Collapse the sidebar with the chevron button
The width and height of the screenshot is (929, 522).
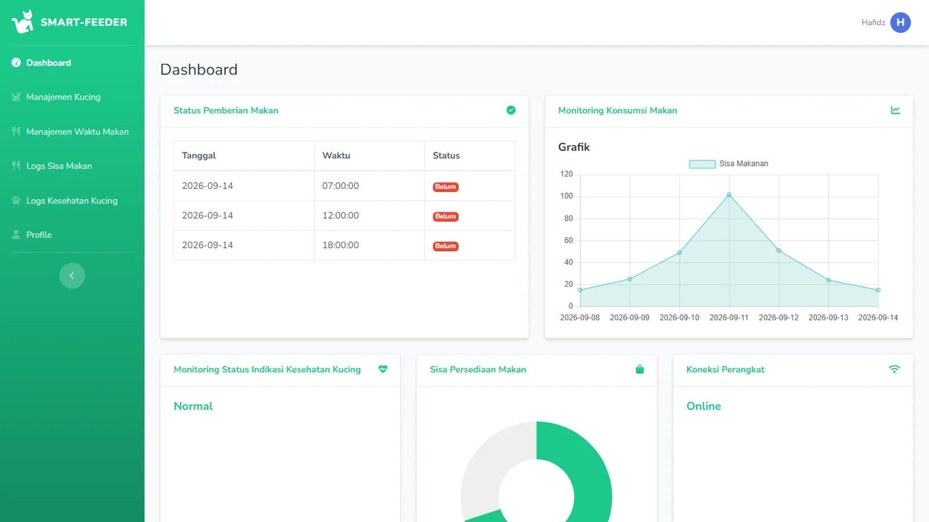(x=72, y=275)
